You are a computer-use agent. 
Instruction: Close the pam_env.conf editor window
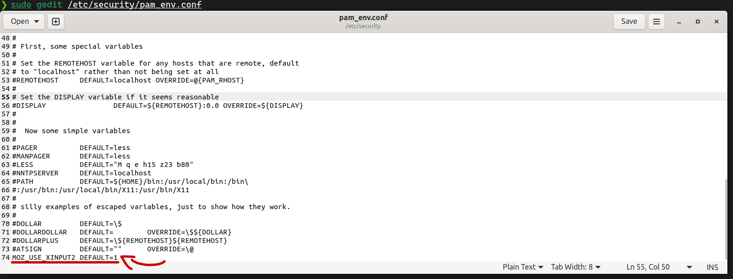pos(717,22)
